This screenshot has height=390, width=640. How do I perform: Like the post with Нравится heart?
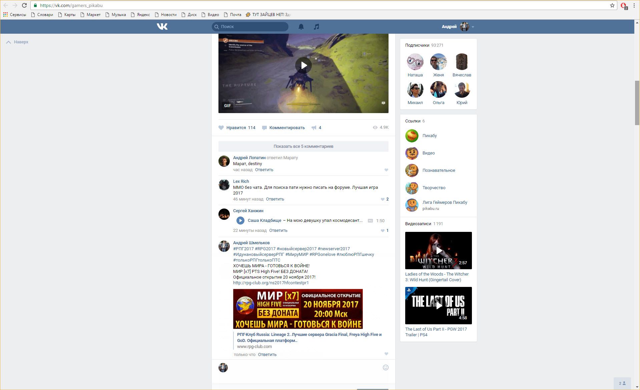pyautogui.click(x=221, y=128)
